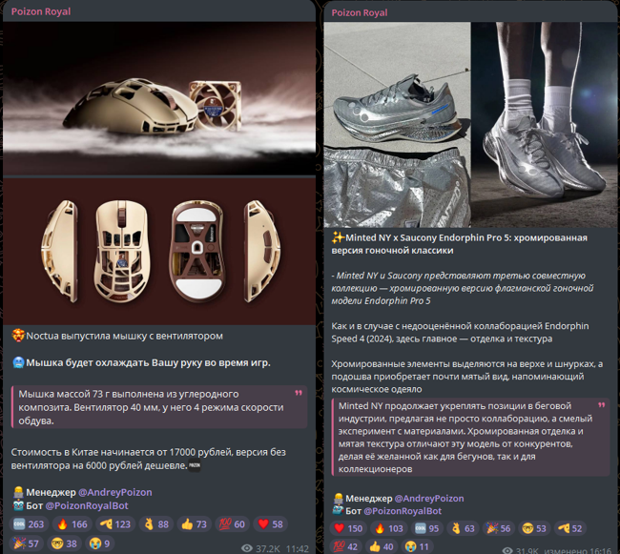Click the OK-hand reaction showing 63
This screenshot has width=620, height=554.
[463, 528]
